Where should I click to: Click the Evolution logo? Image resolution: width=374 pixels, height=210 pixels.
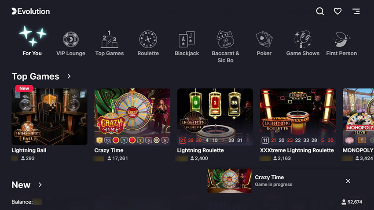pyautogui.click(x=31, y=11)
